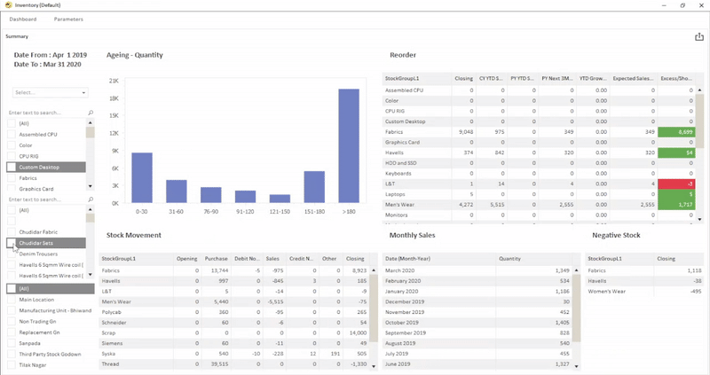Viewport: 710px width, 375px height.
Task: Click Quantity column header in Monthly Sales
Action: 533,259
